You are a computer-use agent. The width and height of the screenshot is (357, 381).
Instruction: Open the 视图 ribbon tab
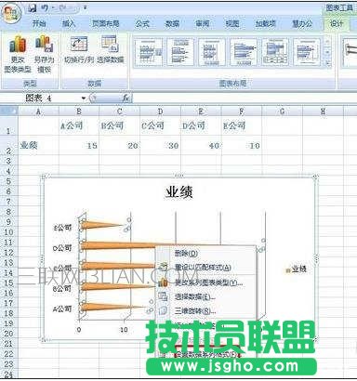232,24
